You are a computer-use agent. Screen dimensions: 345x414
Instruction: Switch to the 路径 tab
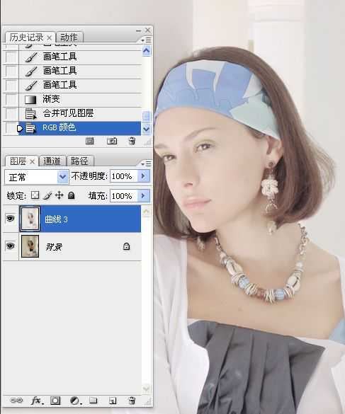pos(79,161)
